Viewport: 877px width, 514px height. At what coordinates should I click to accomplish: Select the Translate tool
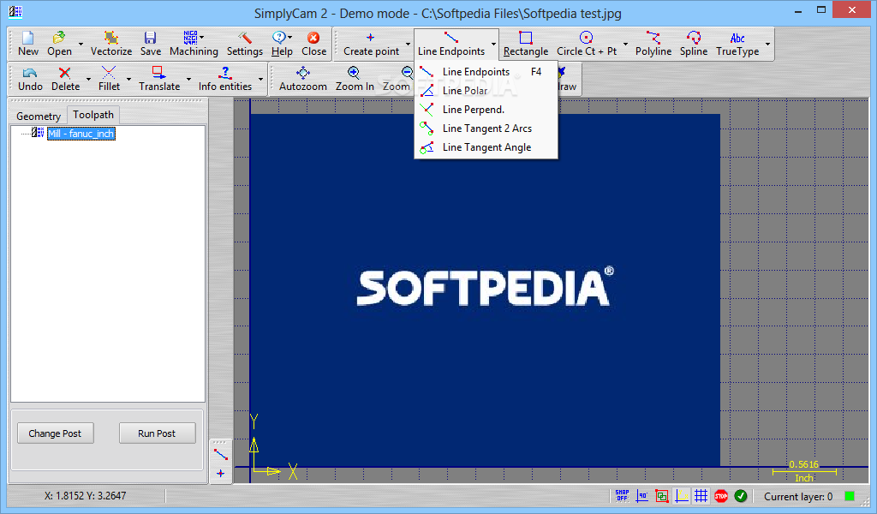coord(159,79)
